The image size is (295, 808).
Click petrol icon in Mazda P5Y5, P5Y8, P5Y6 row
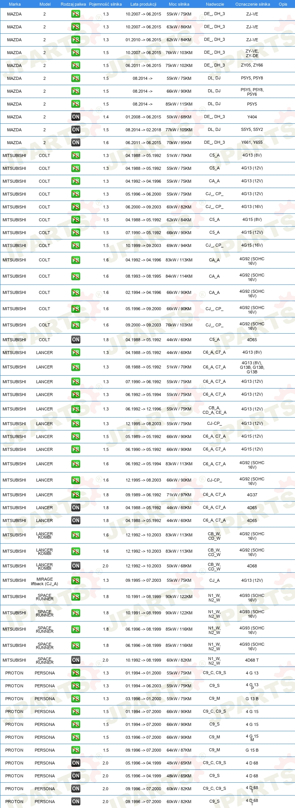(x=76, y=91)
